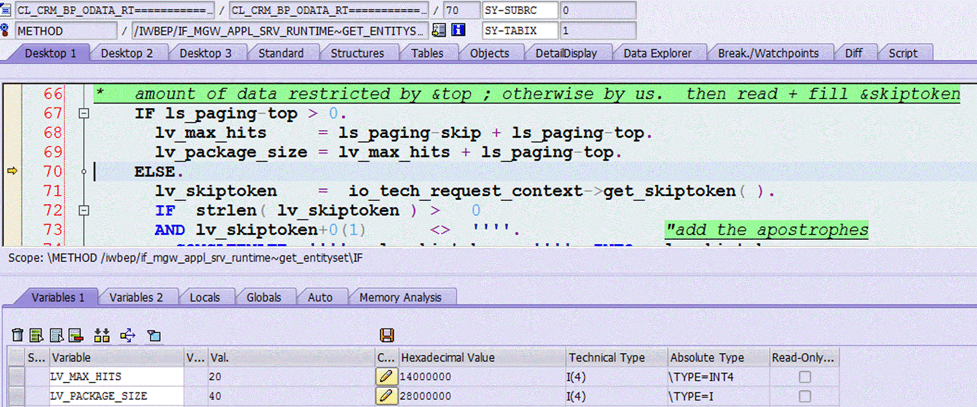This screenshot has height=407, width=977.
Task: Click the Read-Only column header
Action: click(804, 358)
